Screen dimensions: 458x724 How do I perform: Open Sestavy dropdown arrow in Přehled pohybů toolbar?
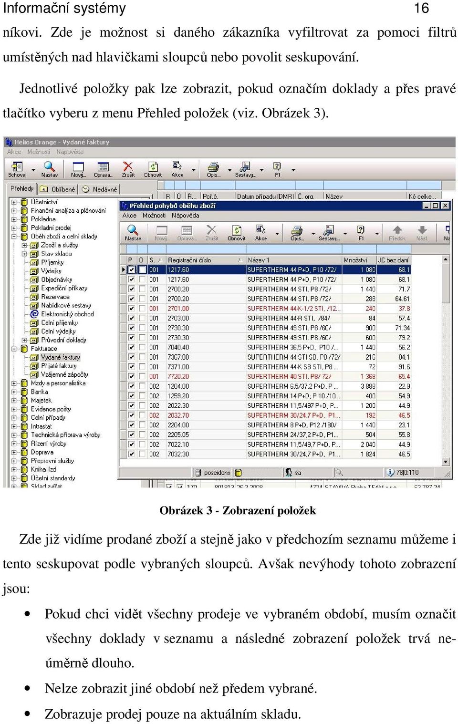coord(345,234)
